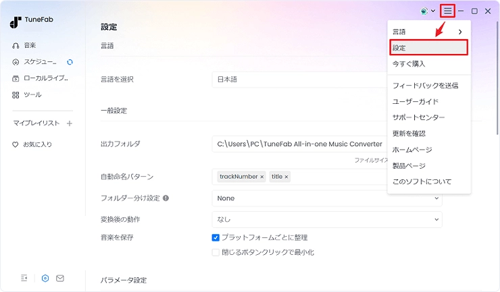Click the 自動命名パターン tag field

tap(300, 177)
